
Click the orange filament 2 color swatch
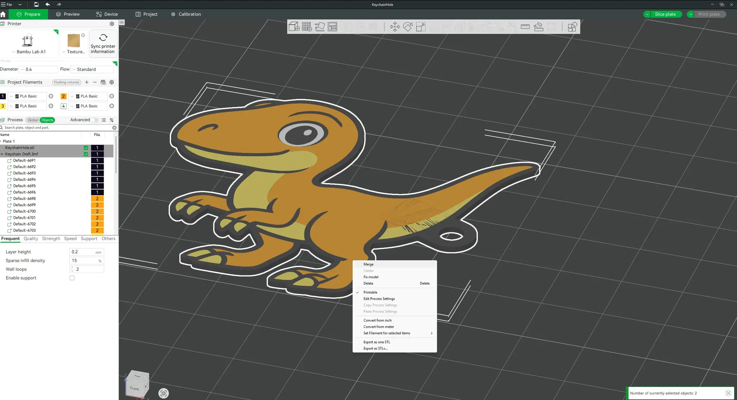tap(64, 96)
